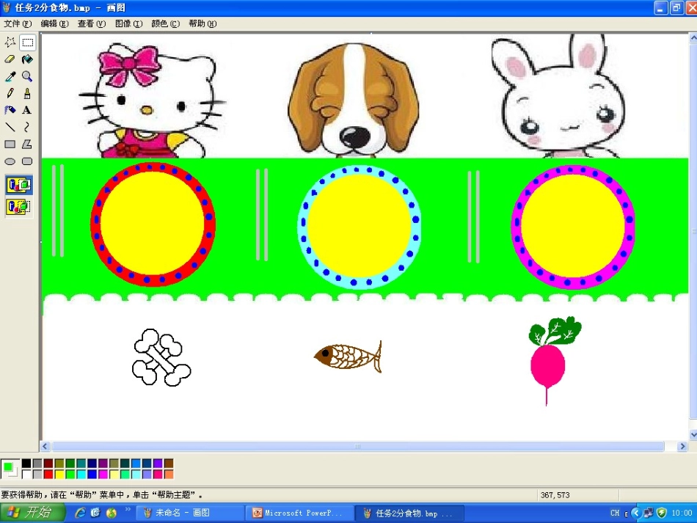Pick the bright blue color swatch
The image size is (697, 523).
[x=92, y=474]
